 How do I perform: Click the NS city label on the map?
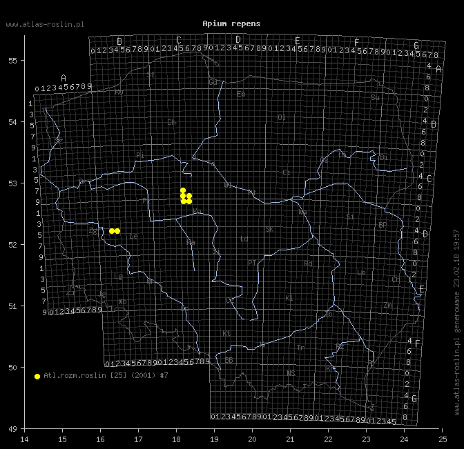coord(291,373)
